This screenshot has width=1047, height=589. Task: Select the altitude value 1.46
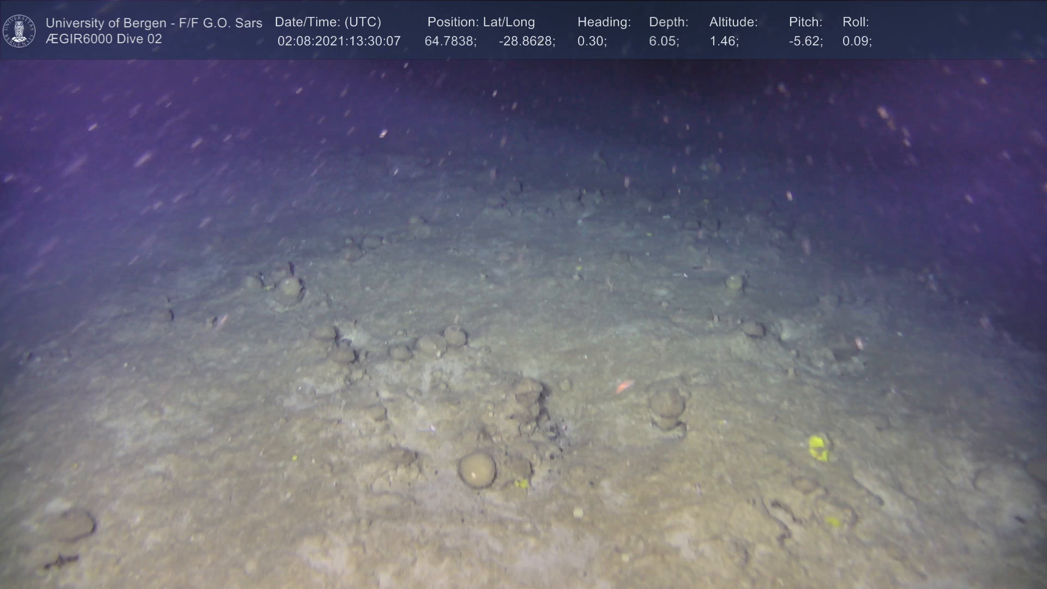[724, 41]
